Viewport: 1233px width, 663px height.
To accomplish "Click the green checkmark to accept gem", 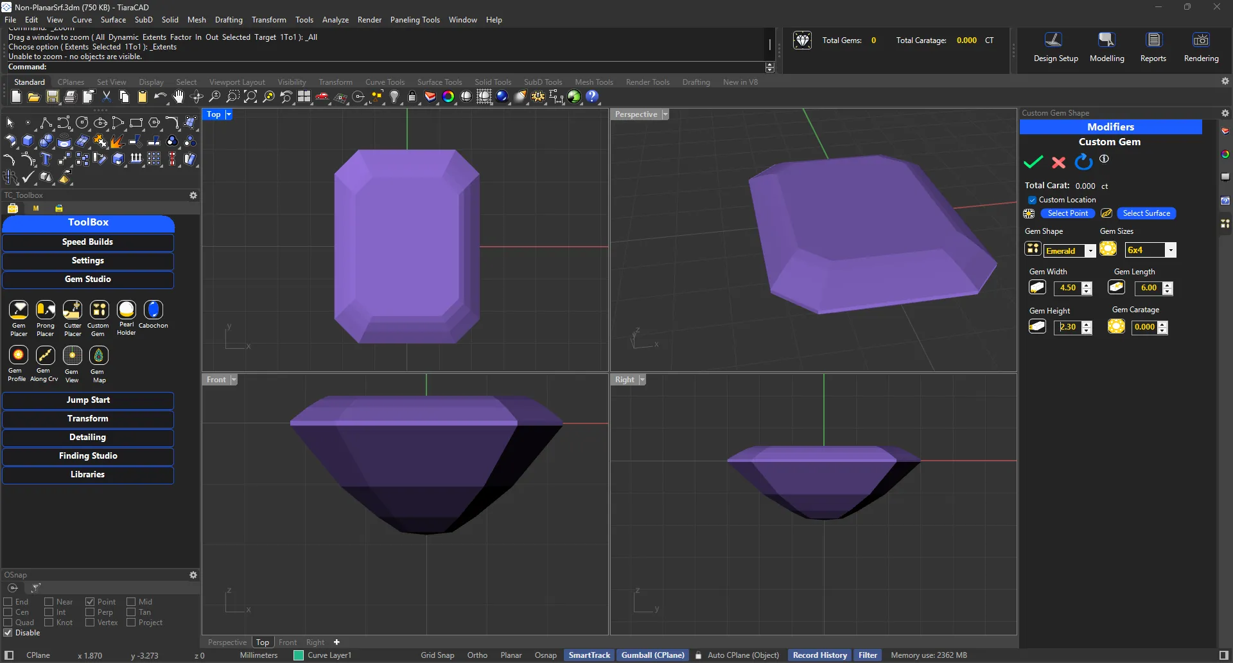I will coord(1033,162).
